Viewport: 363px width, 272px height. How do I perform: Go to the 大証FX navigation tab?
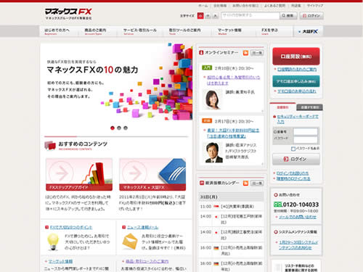click(x=309, y=31)
